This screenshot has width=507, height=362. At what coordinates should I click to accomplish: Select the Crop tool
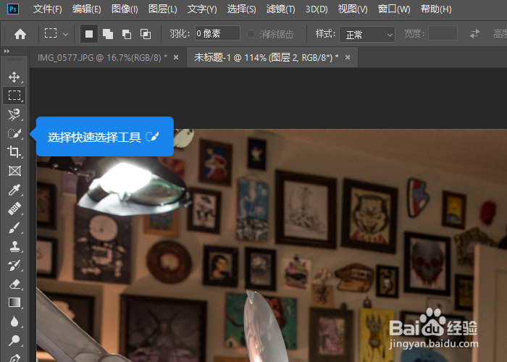pos(14,151)
